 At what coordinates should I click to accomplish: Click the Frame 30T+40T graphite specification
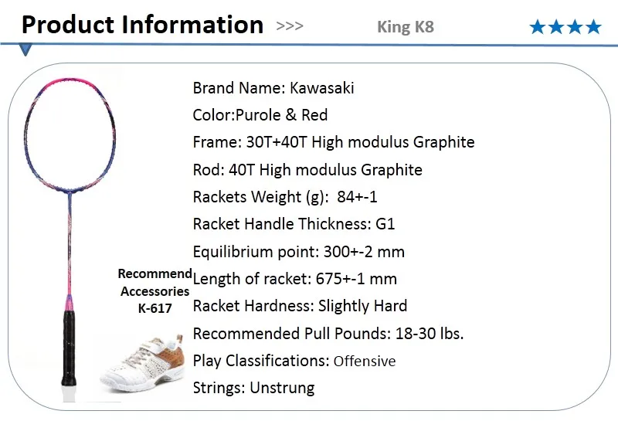pos(334,142)
